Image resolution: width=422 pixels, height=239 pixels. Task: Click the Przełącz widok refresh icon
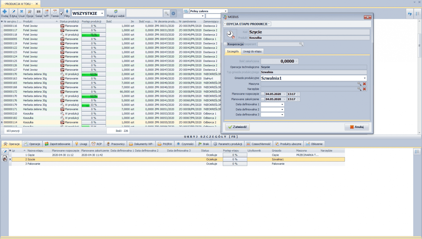click(116, 12)
